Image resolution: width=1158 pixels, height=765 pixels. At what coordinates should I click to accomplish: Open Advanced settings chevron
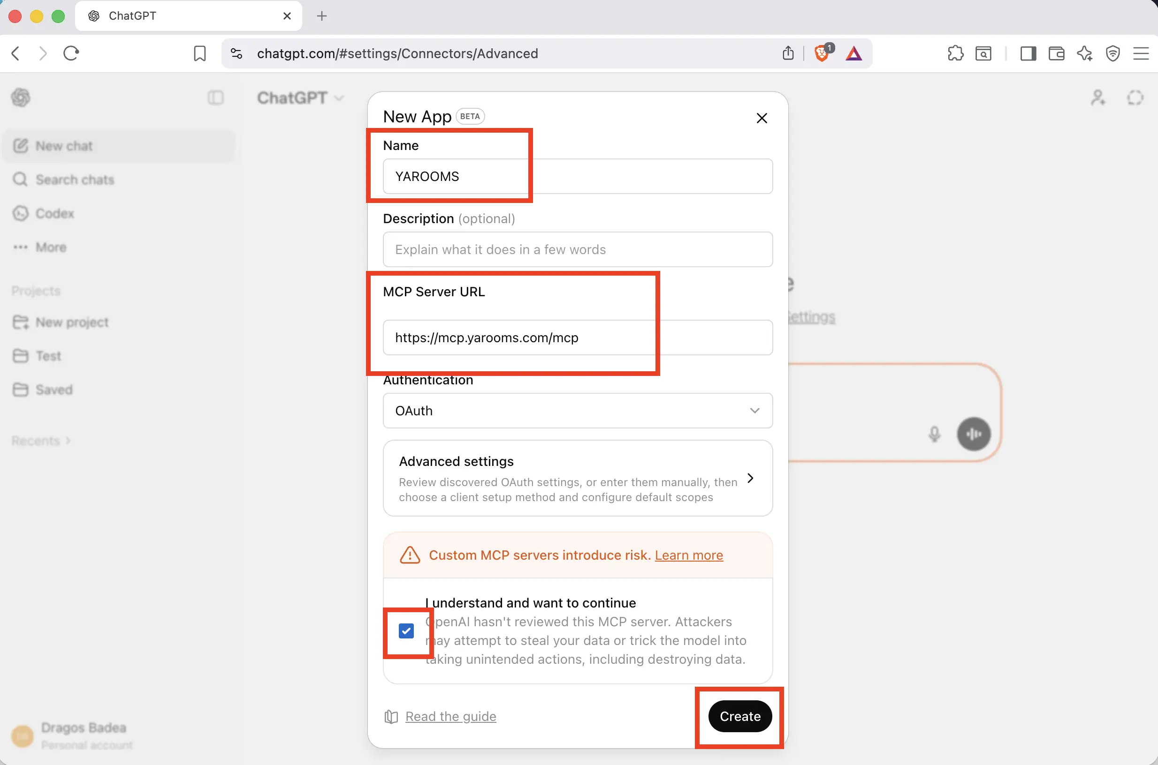tap(750, 478)
